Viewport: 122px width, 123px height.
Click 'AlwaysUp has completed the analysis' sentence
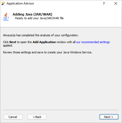[x=41, y=35]
